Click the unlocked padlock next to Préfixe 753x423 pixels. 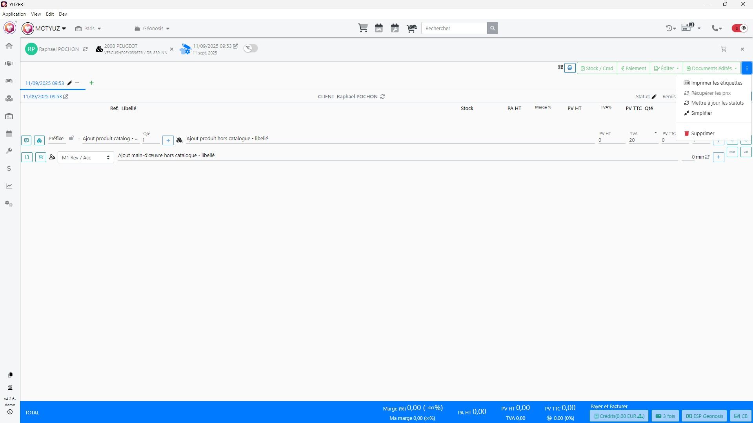(x=71, y=138)
